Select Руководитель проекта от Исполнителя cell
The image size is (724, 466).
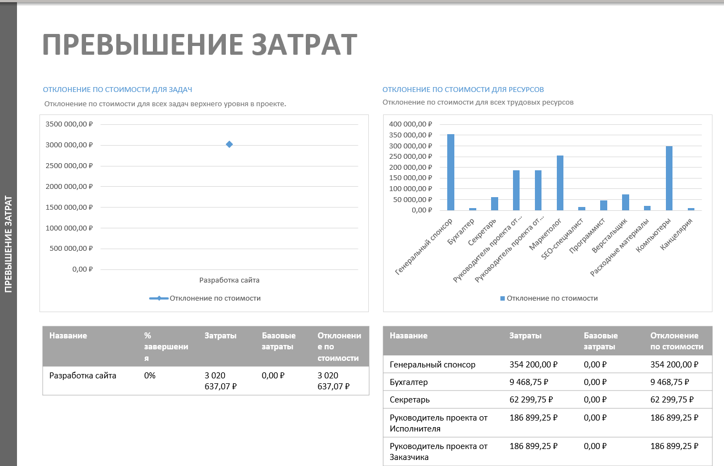tap(438, 423)
